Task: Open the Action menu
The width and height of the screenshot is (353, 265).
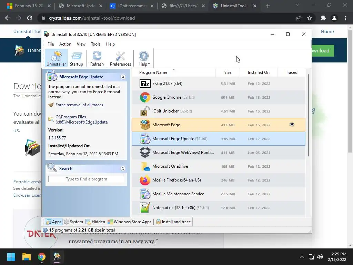Action: (65, 44)
